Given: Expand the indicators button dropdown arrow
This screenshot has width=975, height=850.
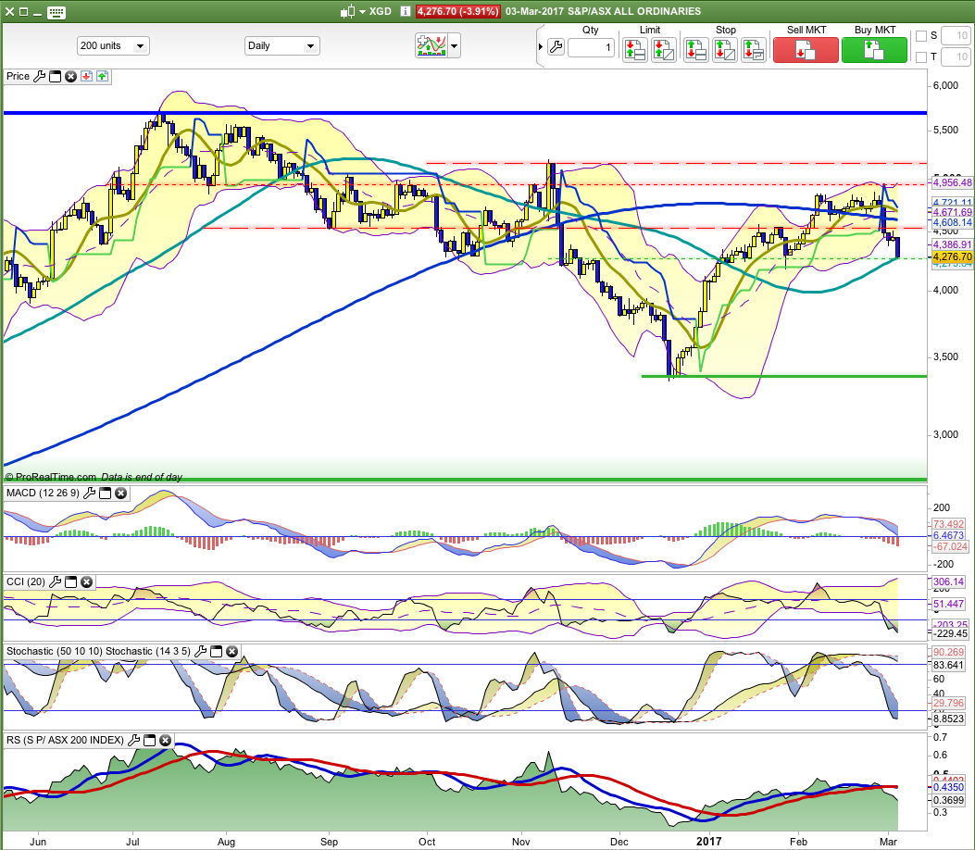Looking at the screenshot, I should tap(455, 46).
